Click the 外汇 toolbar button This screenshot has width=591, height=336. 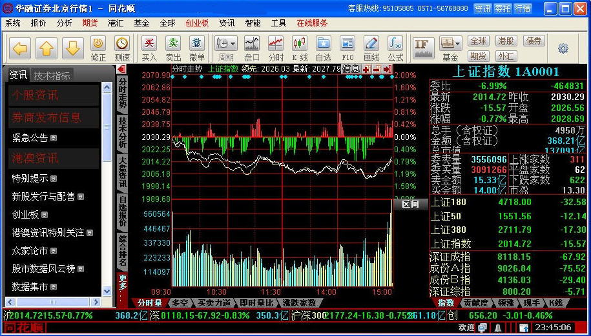[506, 57]
